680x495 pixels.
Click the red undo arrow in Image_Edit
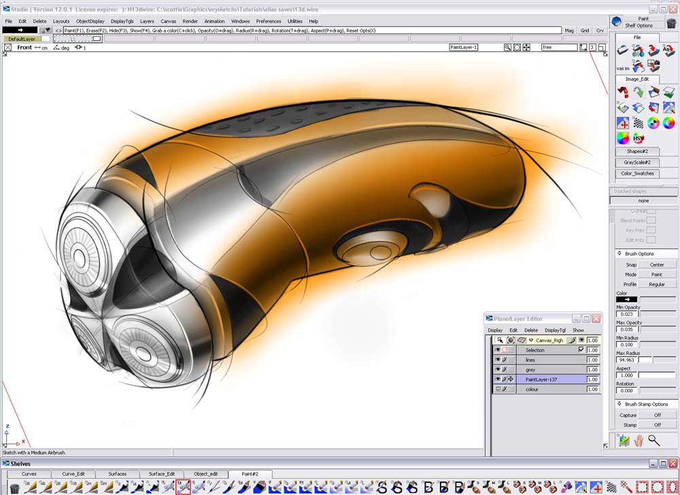coord(623,92)
